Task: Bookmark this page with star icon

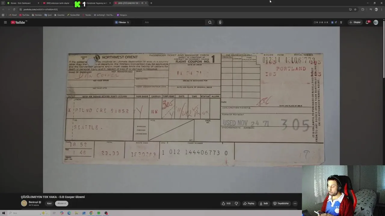Action: click(x=355, y=9)
